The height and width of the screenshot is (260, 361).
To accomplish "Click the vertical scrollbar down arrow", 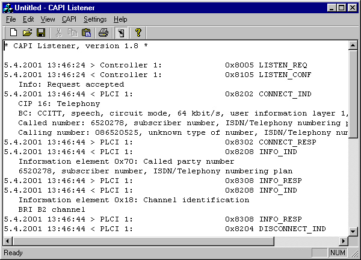I will (353, 232).
